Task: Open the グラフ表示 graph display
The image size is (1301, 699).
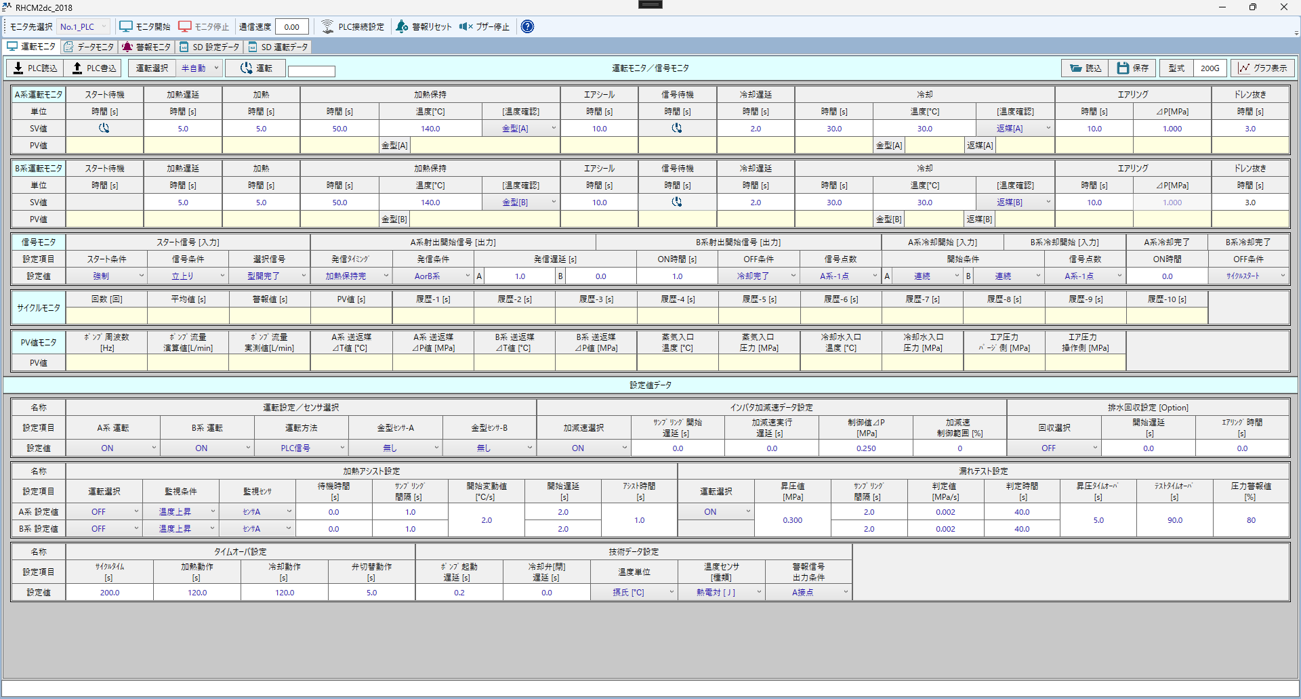Action: 1262,68
